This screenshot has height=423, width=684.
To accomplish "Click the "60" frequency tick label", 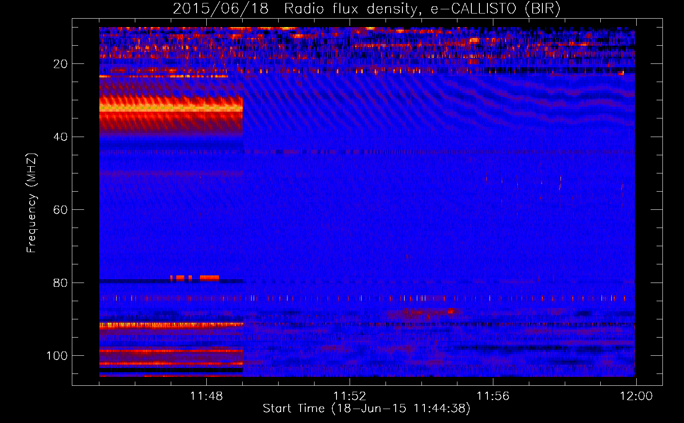I will [60, 210].
